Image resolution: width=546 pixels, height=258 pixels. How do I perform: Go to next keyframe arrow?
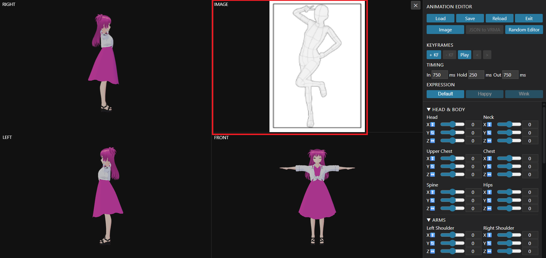487,55
